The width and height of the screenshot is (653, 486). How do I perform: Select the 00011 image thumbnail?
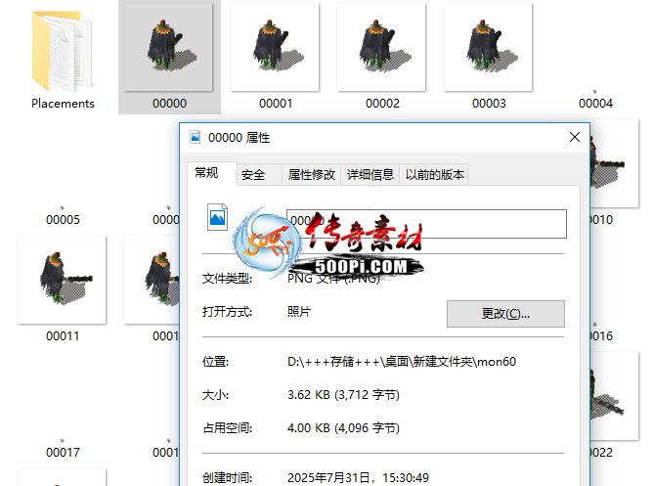(x=62, y=280)
